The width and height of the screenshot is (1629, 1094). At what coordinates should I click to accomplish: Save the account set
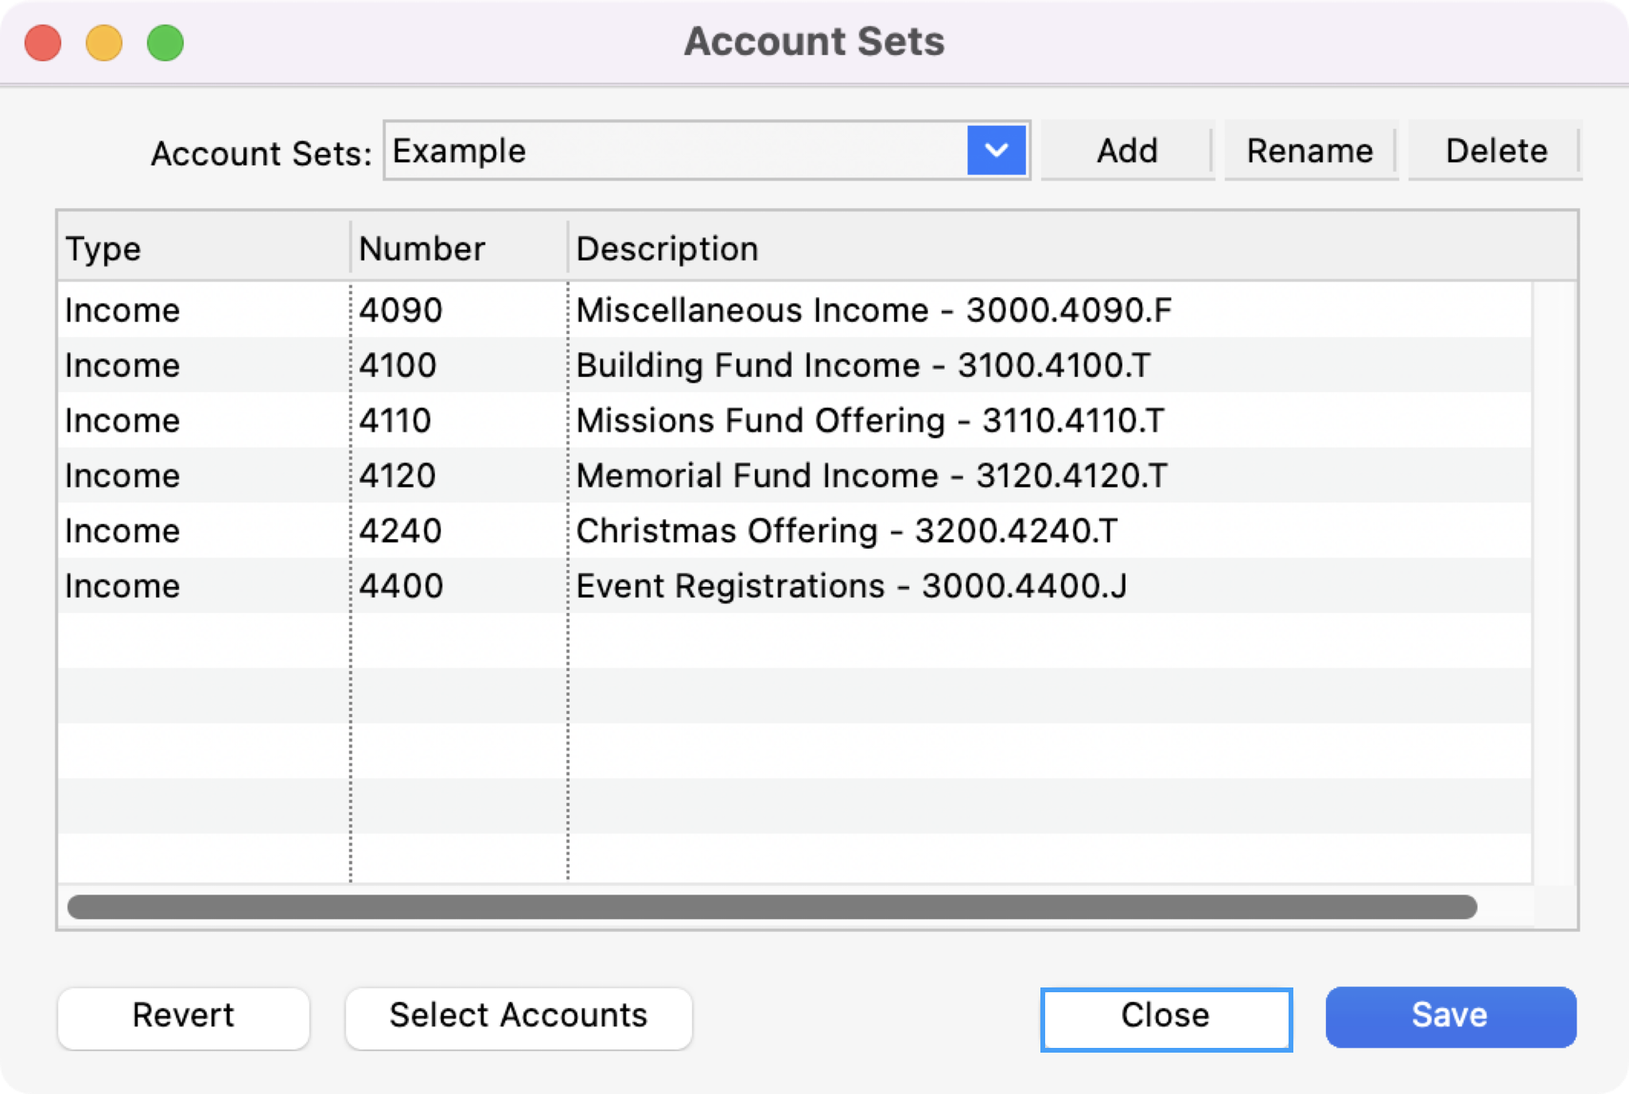[1450, 1016]
